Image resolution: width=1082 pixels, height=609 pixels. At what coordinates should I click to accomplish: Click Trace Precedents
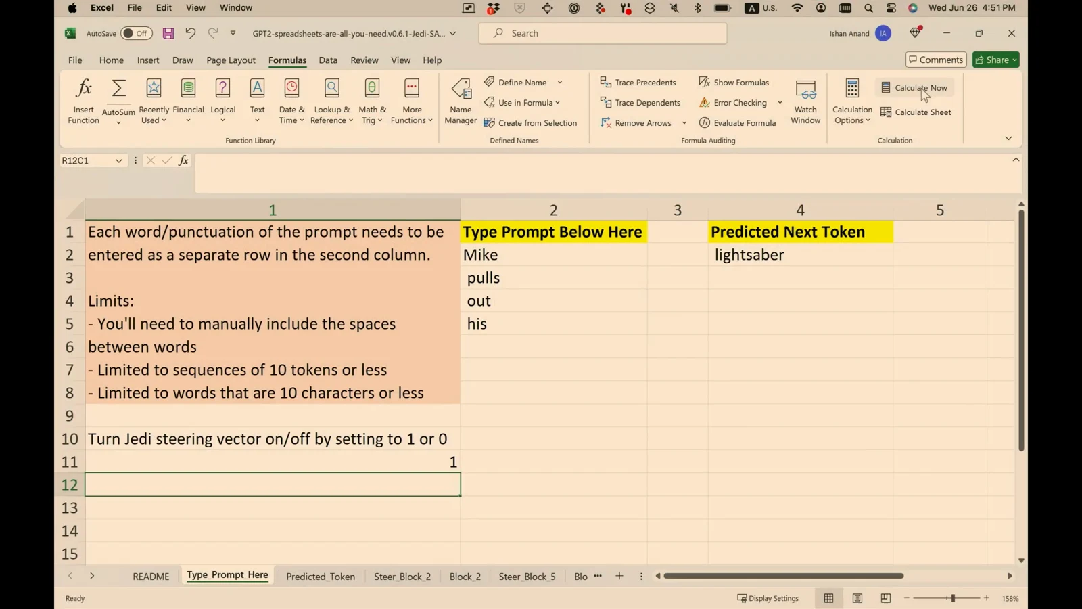[x=638, y=82]
